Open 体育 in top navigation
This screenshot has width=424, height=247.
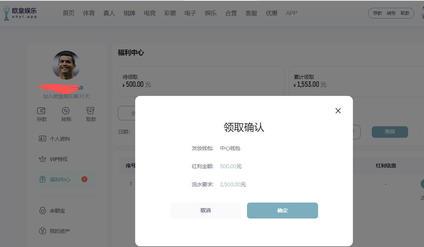(x=89, y=13)
